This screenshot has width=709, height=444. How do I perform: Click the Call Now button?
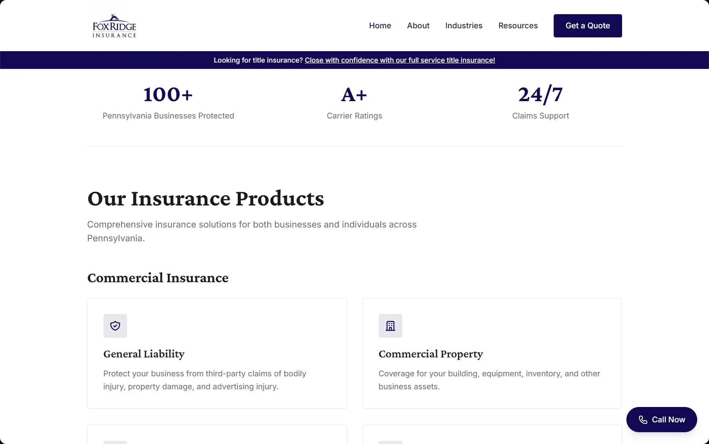[661, 420]
